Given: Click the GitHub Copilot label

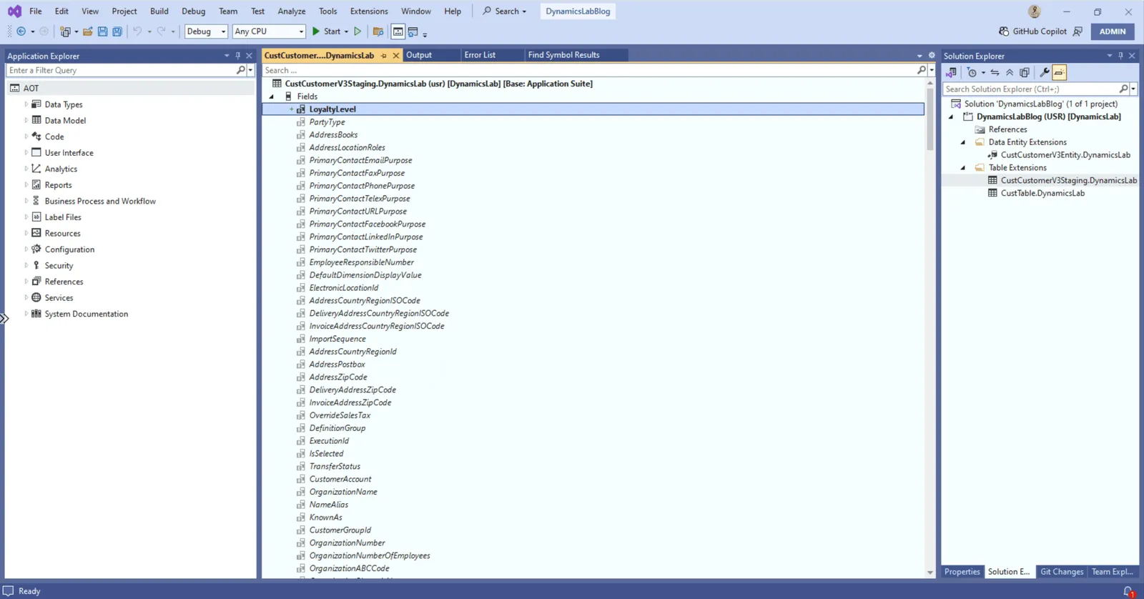Looking at the screenshot, I should (1040, 31).
